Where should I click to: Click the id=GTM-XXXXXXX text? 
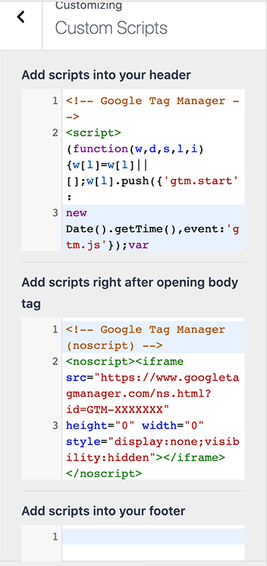tap(118, 409)
